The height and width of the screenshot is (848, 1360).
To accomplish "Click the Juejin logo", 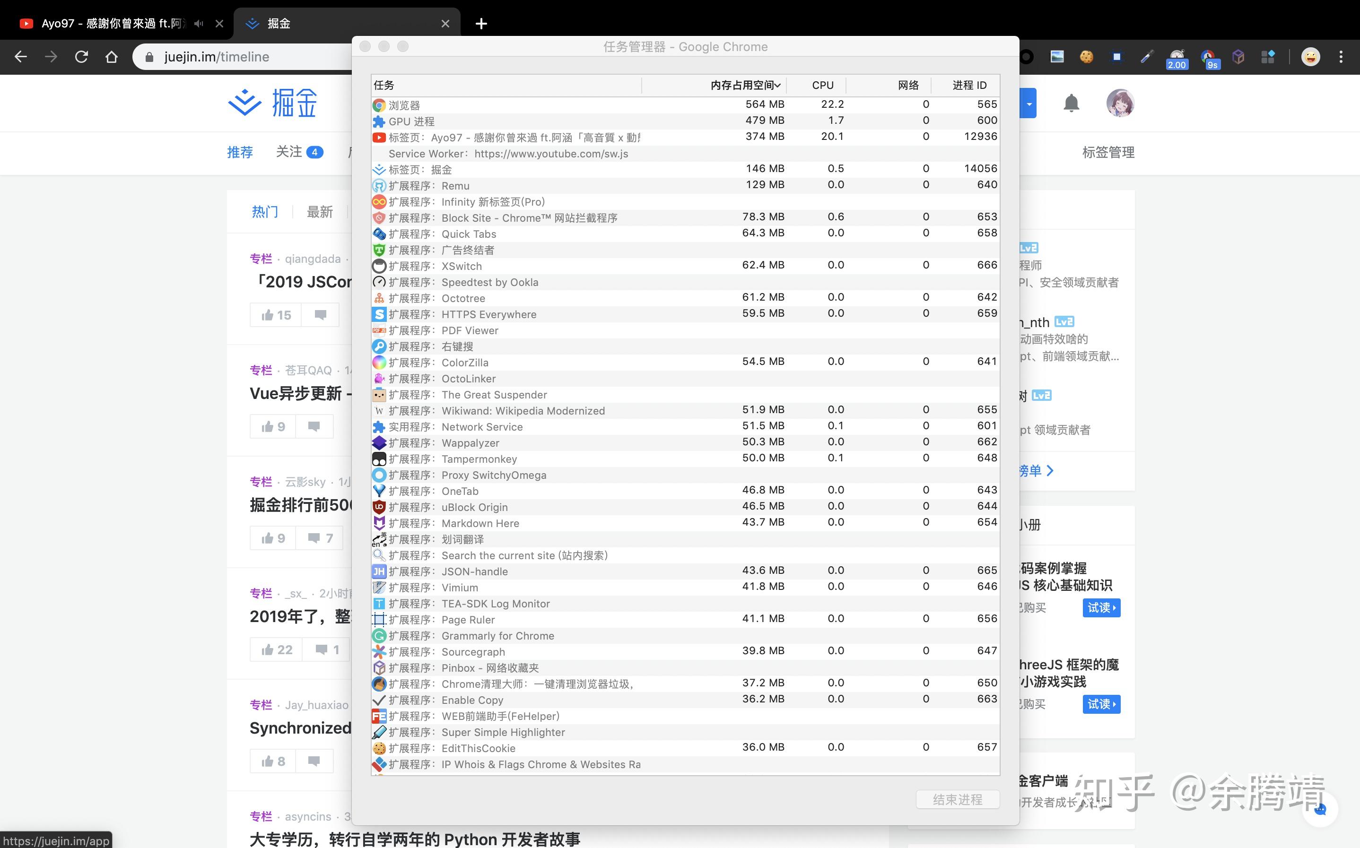I will (273, 103).
